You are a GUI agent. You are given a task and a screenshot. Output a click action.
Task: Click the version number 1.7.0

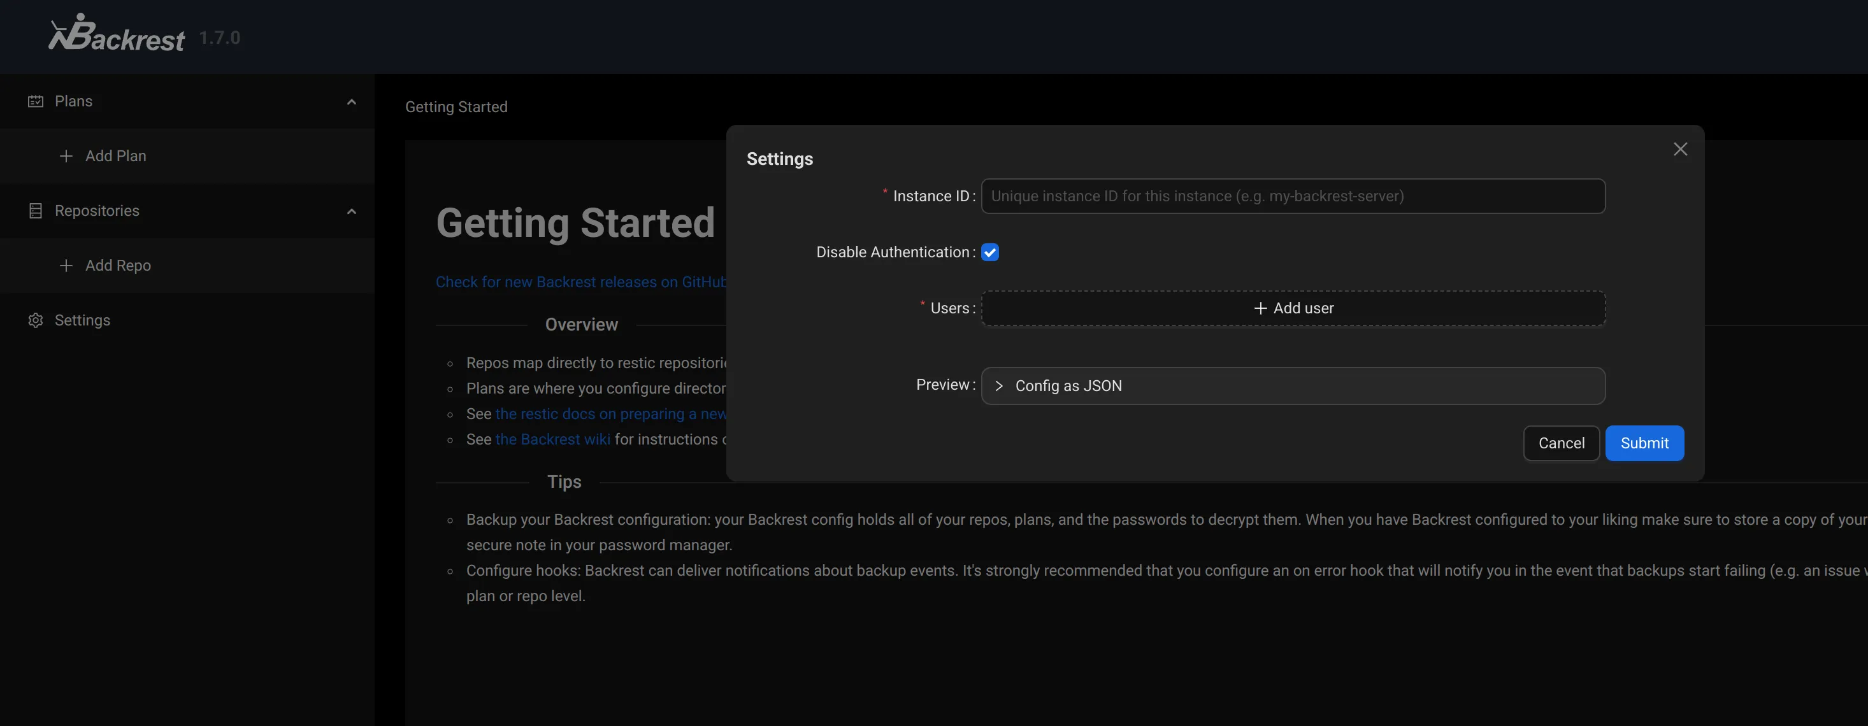(220, 38)
